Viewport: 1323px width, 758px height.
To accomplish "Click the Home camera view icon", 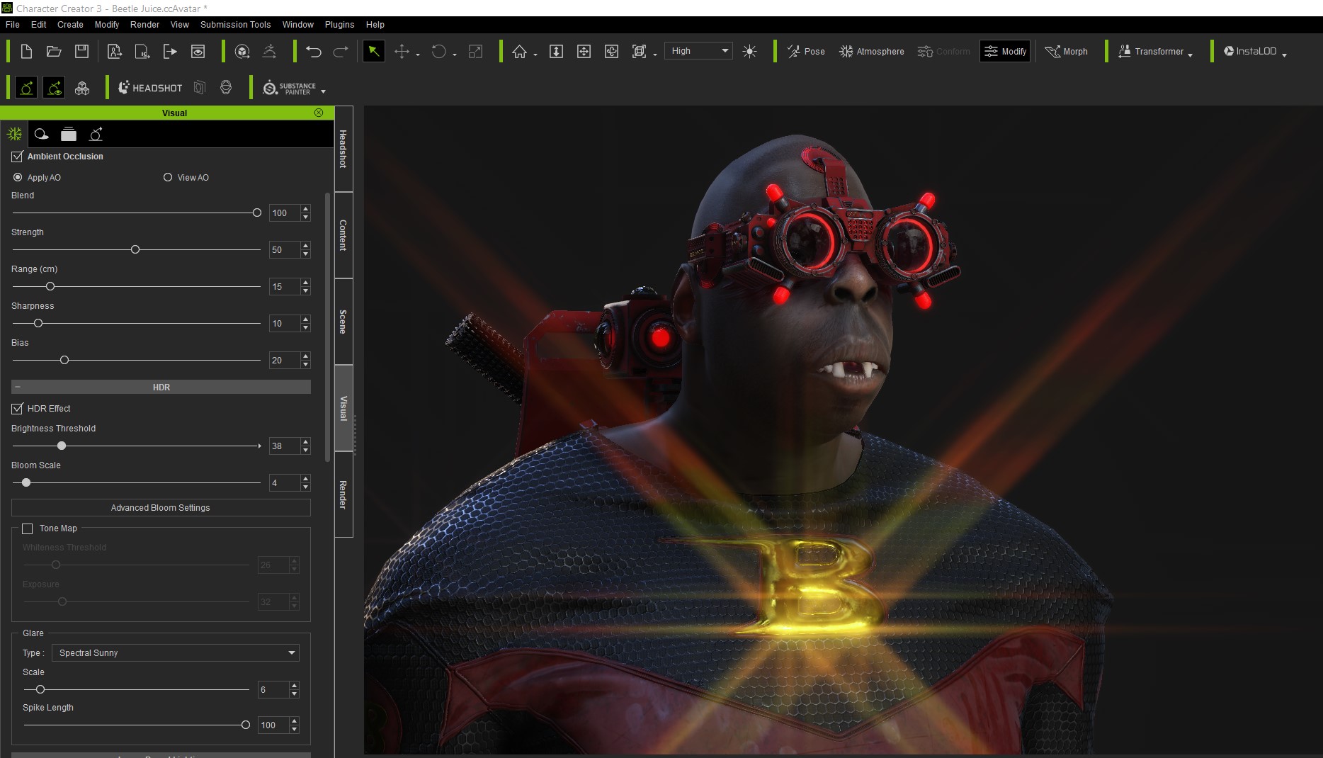I will click(x=520, y=51).
